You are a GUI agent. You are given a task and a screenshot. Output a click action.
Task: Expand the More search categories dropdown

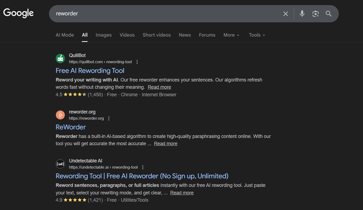231,35
